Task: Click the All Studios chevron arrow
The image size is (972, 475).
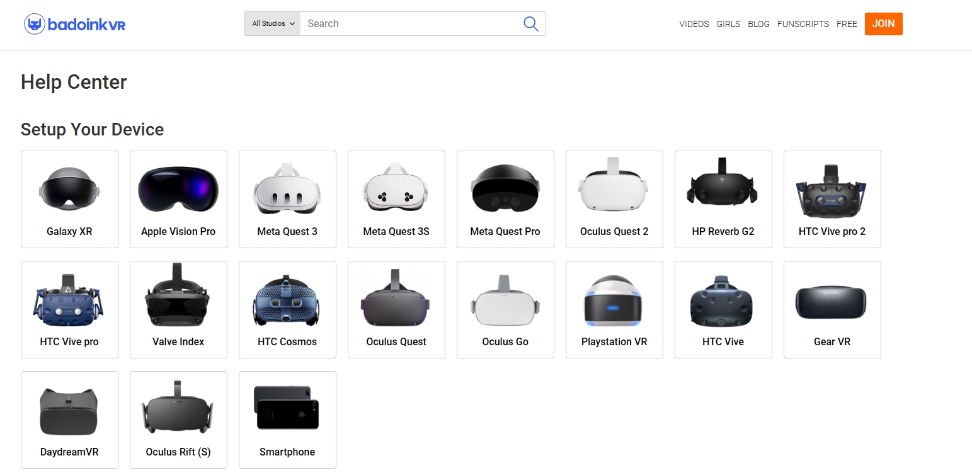Action: pyautogui.click(x=294, y=23)
